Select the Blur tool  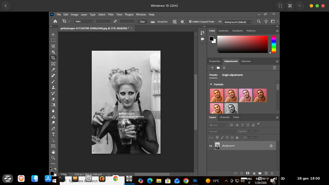pyautogui.click(x=53, y=111)
